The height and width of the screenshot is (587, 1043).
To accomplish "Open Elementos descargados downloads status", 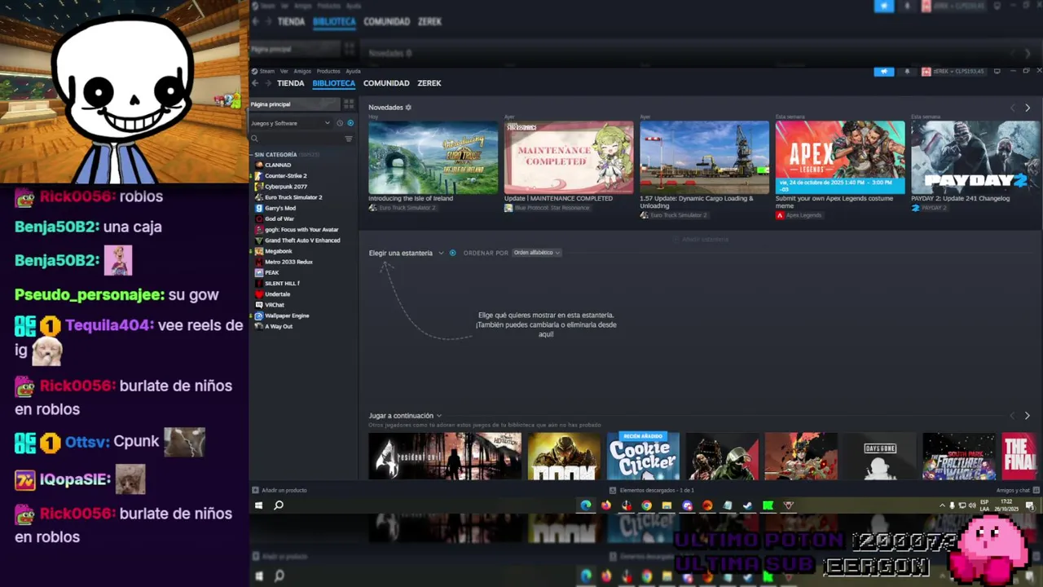I will (x=652, y=490).
